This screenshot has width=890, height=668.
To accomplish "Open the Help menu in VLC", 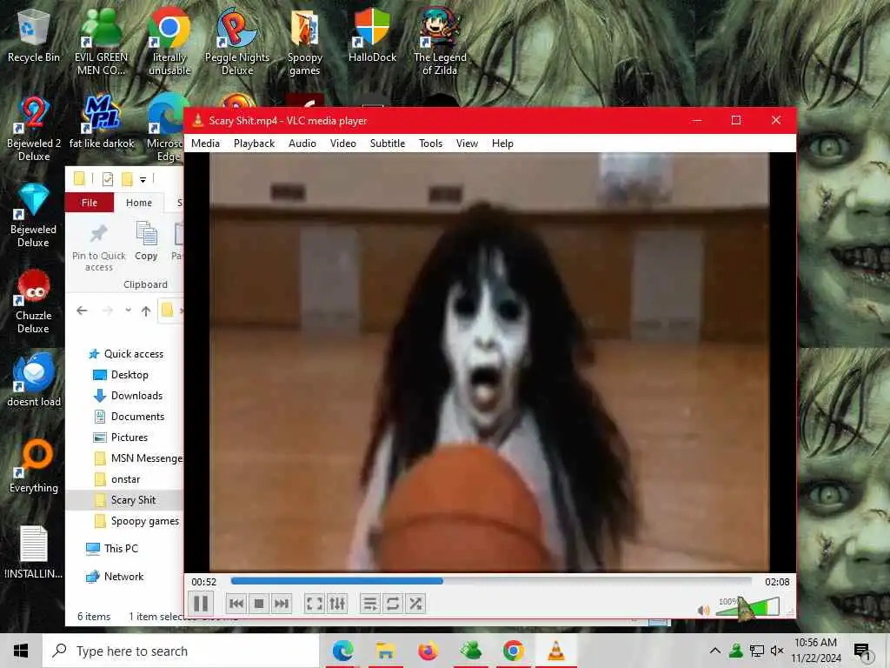I will pyautogui.click(x=502, y=144).
